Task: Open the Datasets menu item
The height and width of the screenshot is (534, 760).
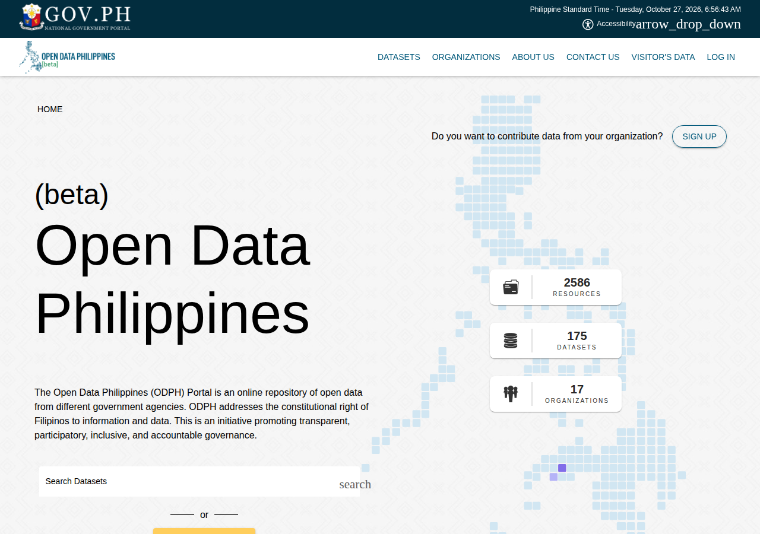Action: [x=399, y=57]
